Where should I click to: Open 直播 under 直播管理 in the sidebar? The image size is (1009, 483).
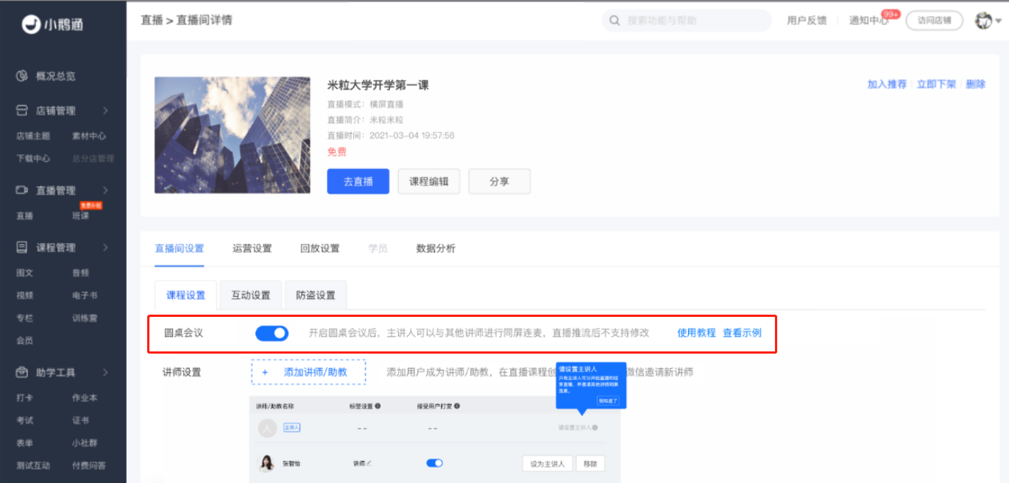25,215
